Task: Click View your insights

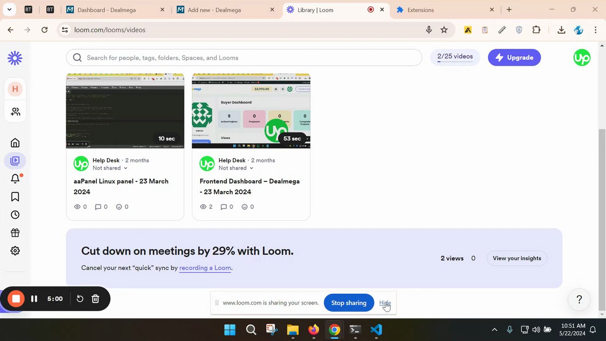Action: point(517,258)
